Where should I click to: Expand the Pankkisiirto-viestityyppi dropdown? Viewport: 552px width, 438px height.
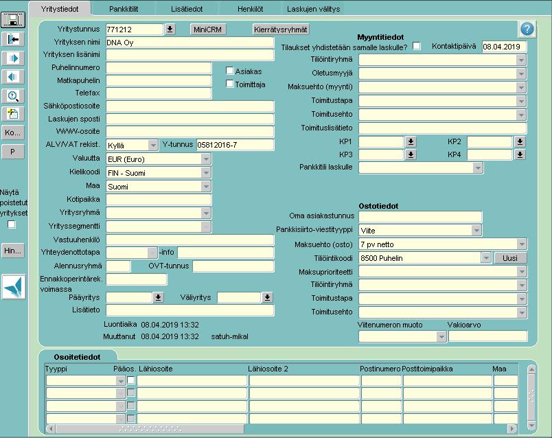pyautogui.click(x=476, y=230)
